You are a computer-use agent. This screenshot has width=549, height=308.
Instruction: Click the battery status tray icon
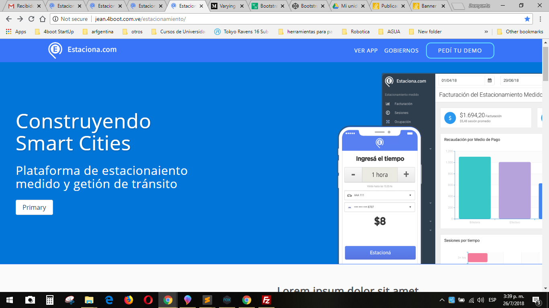coord(461,300)
